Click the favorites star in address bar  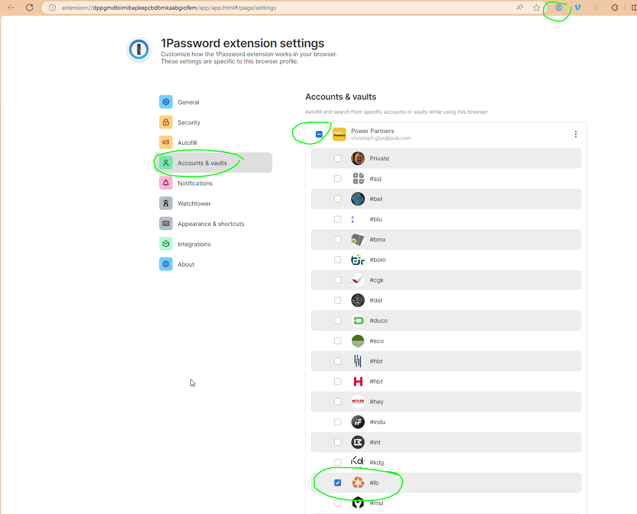pyautogui.click(x=537, y=8)
